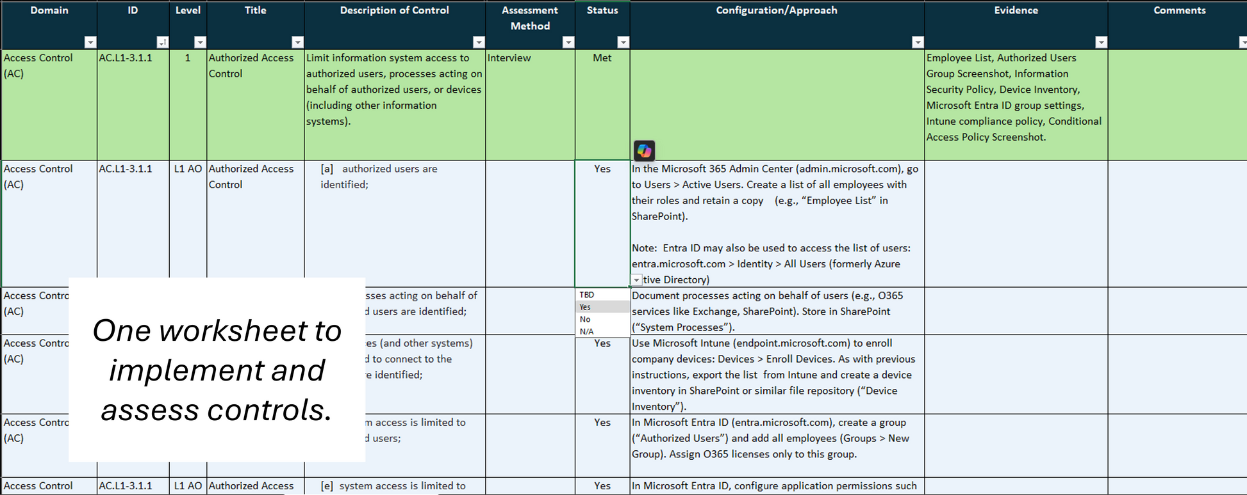Screen dimensions: 1247x495
Task: Select the 'Microsoft 365 Admin Center' configuration cell
Action: coord(777,224)
